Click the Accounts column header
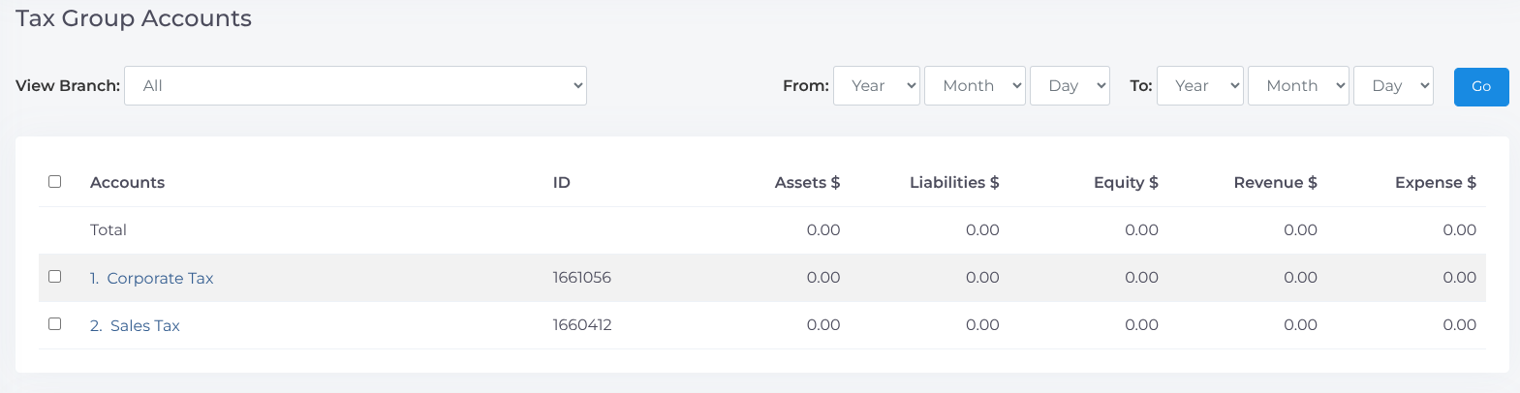This screenshot has width=1520, height=393. [127, 183]
